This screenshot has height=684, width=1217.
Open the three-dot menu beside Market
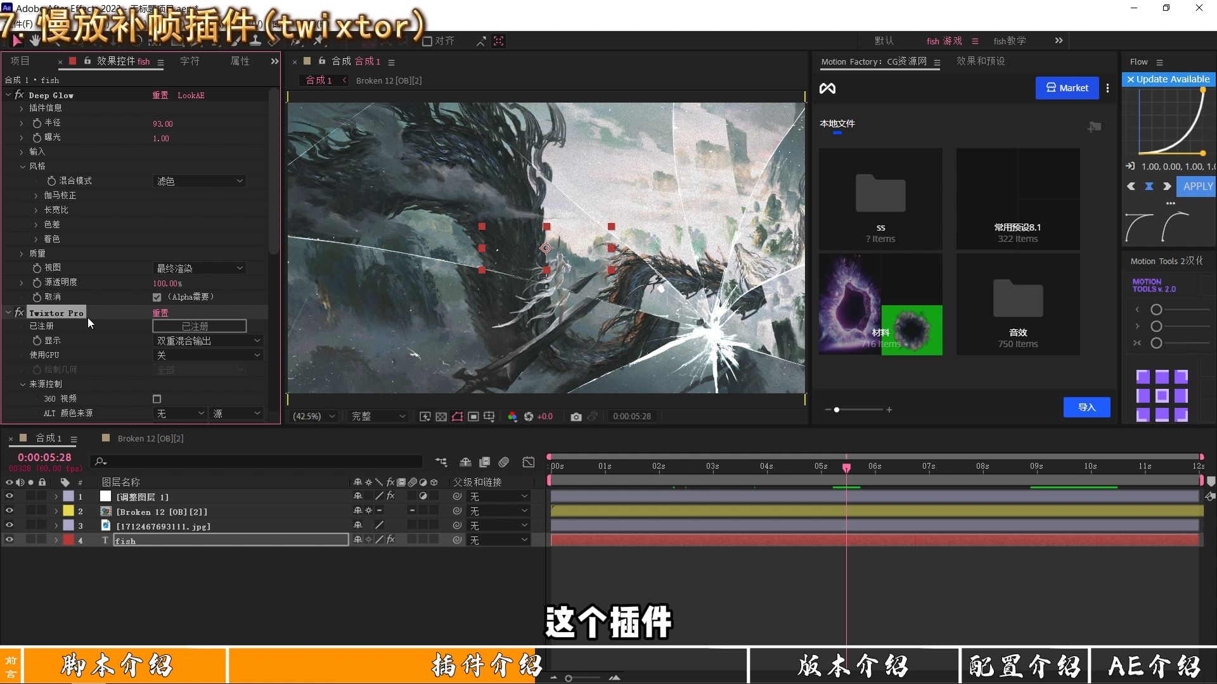(1107, 88)
